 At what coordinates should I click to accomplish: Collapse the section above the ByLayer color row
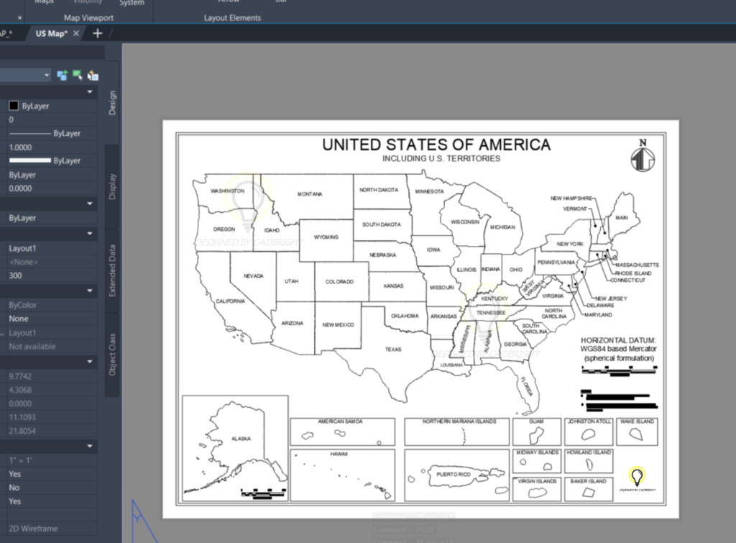point(90,91)
